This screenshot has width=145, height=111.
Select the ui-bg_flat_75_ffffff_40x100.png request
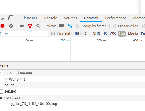72,104
